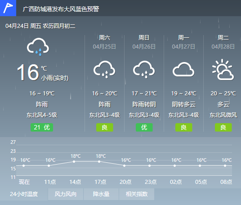
Task: Select the 周一 04月27日 forecast header
Action: coord(183,42)
